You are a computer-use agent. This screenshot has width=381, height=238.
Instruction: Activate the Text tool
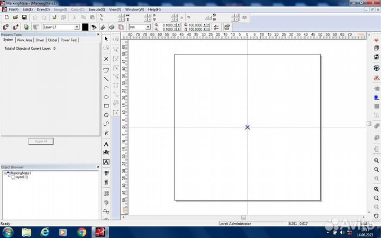click(x=106, y=144)
